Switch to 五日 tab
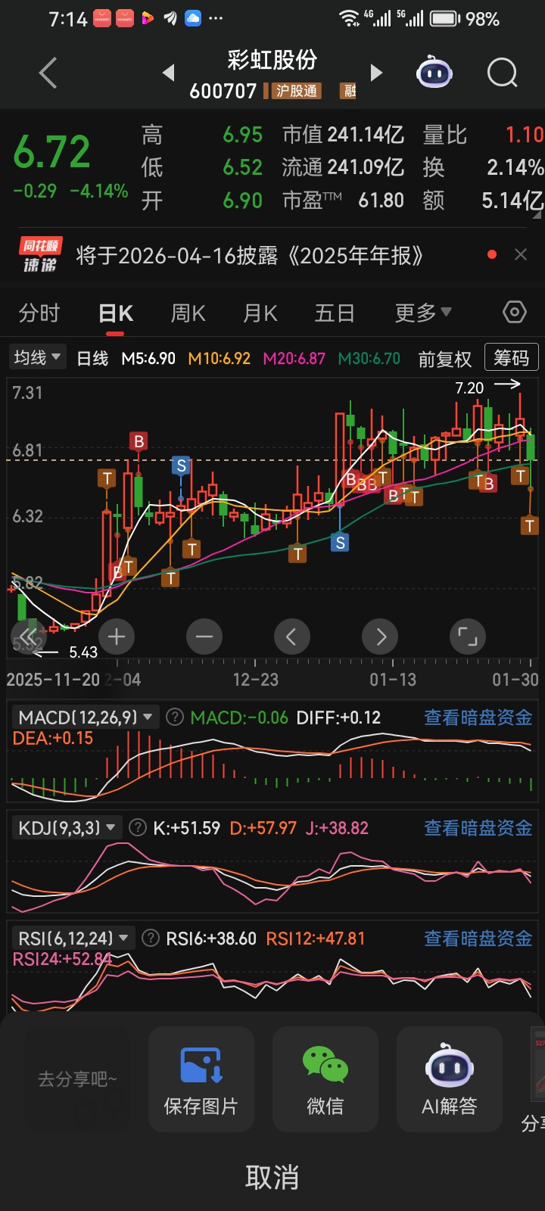 (335, 313)
